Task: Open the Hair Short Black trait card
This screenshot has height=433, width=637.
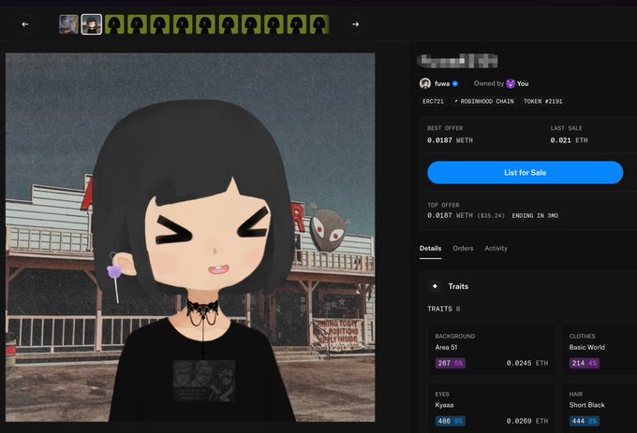Action: tap(600, 408)
